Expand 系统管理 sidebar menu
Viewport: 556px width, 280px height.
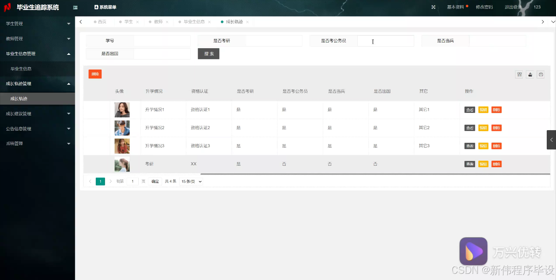pos(37,143)
